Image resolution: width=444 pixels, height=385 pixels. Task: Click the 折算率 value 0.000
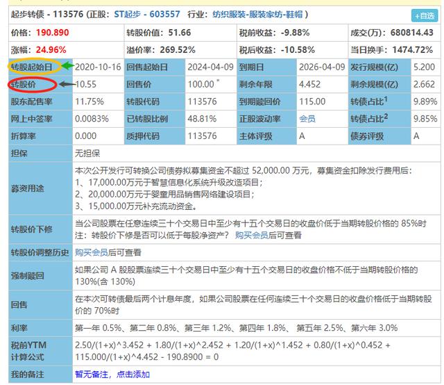(x=85, y=136)
